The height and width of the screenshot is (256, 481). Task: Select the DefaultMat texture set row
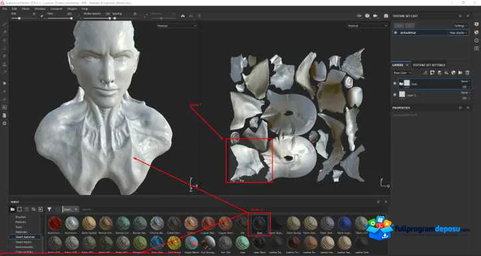431,32
